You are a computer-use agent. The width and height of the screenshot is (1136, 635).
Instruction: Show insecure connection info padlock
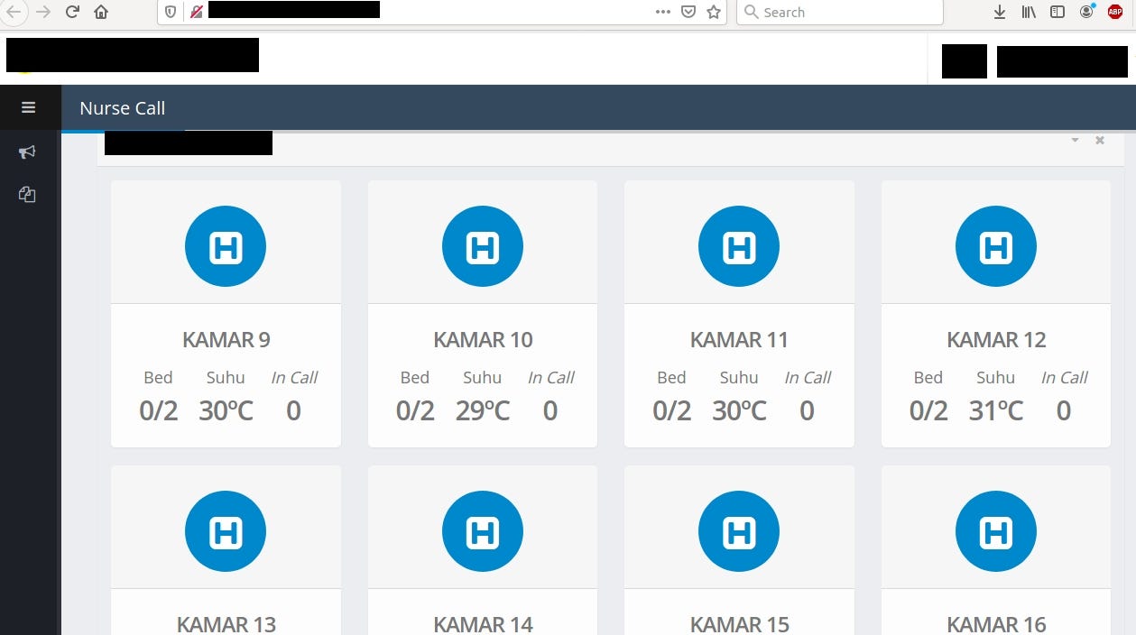click(196, 12)
